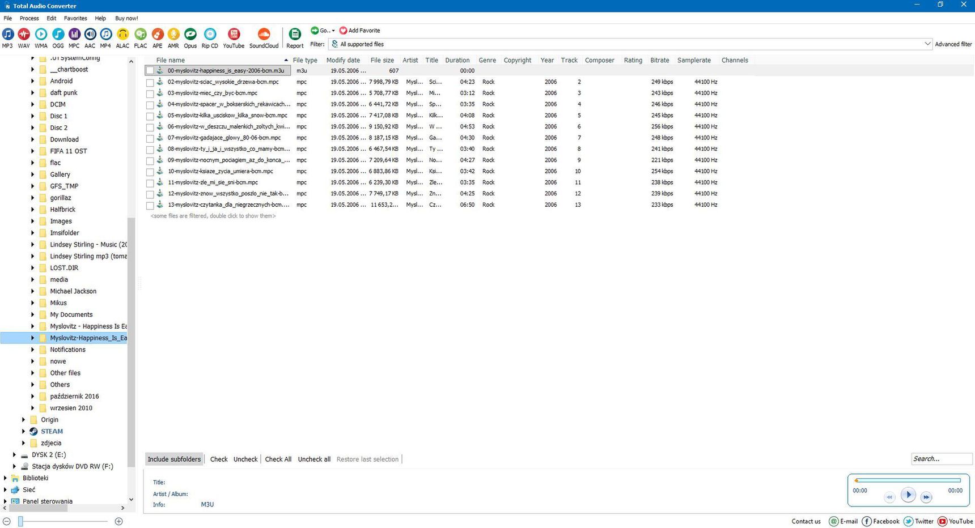Open the Twitter link icon
This screenshot has height=528, width=975.
[908, 521]
